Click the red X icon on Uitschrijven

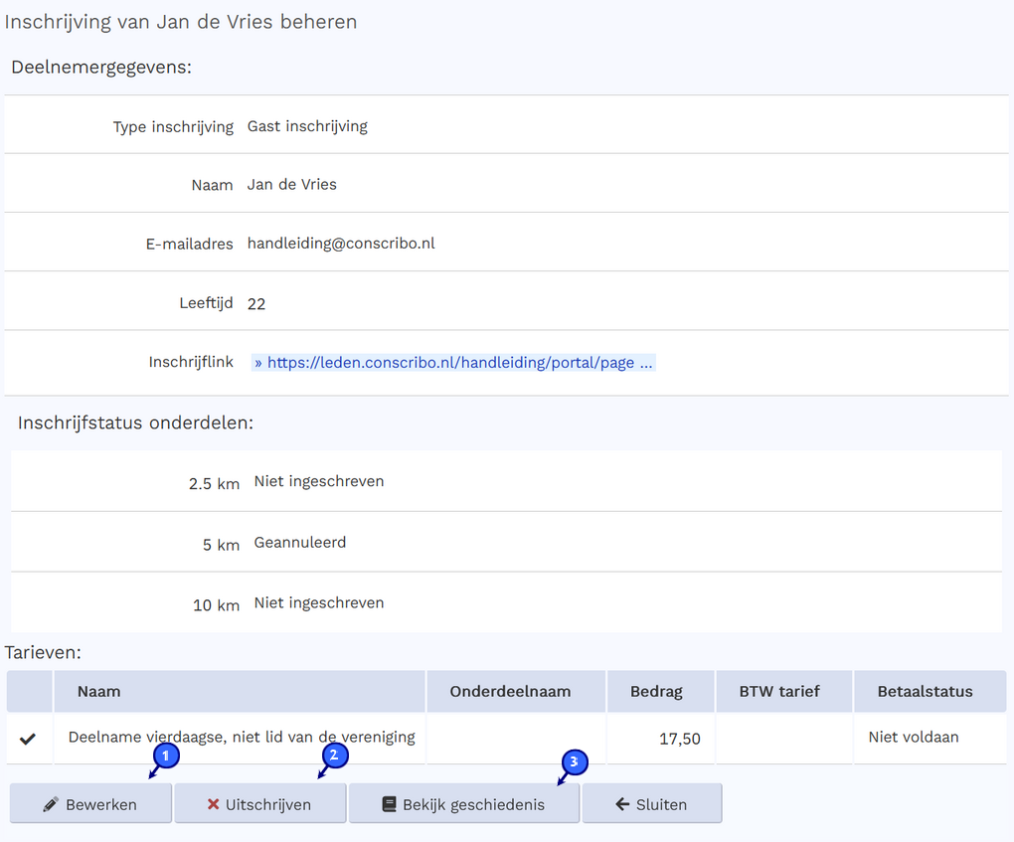213,805
